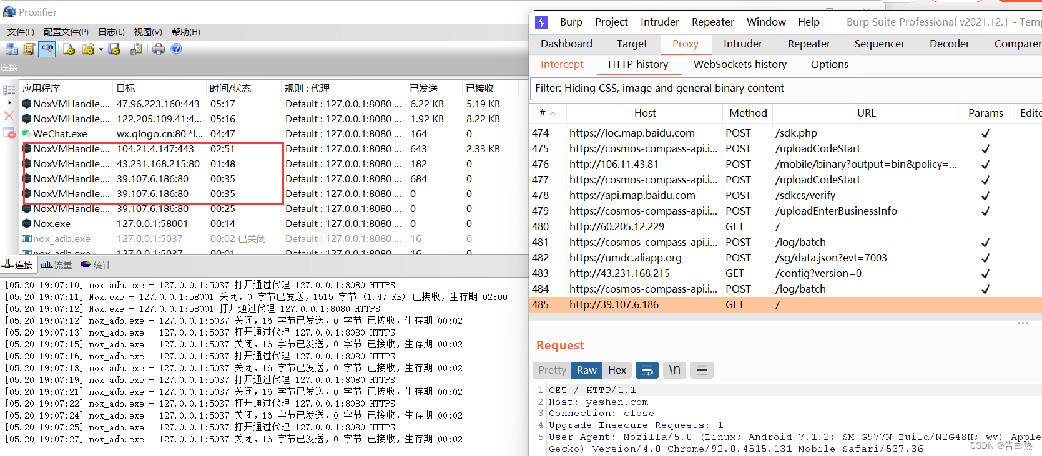Open Proxy Servers settings icon in Proxifier toolbar
The height and width of the screenshot is (456, 1042).
12,49
